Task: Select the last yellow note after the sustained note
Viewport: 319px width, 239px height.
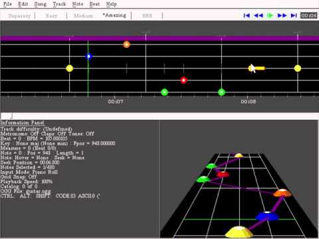Action: click(298, 68)
